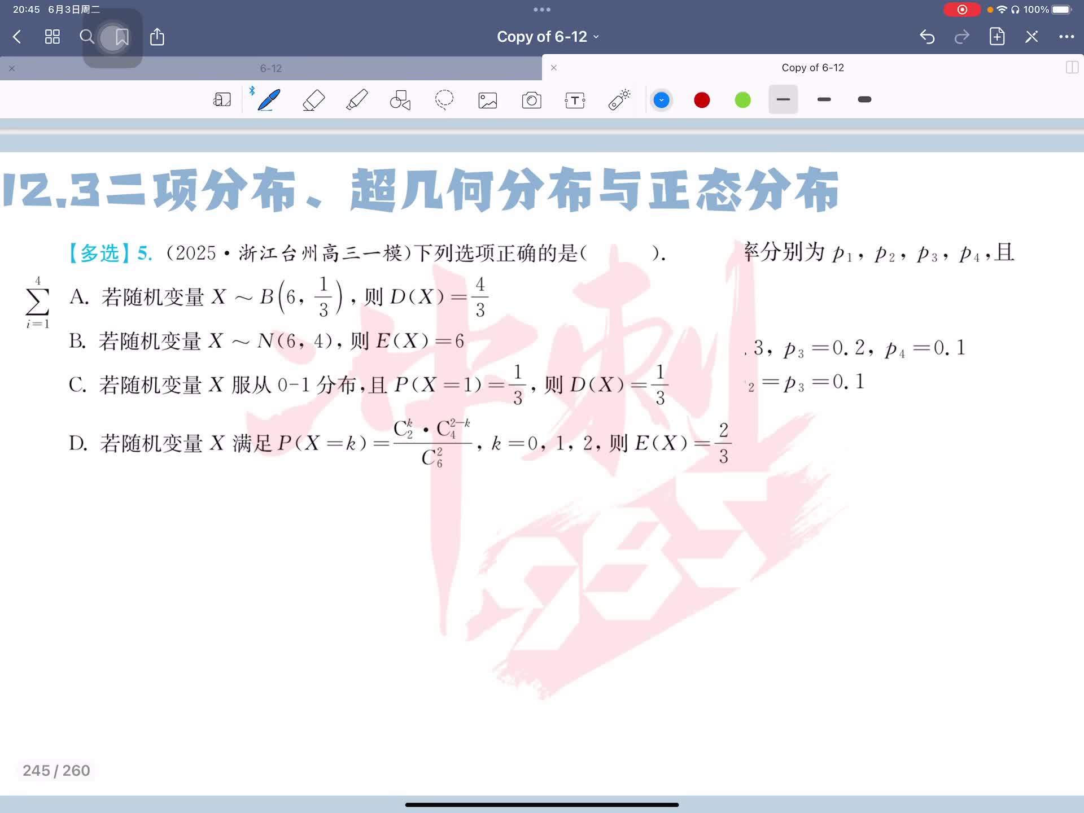The height and width of the screenshot is (813, 1084).
Task: Open the Camera tool
Action: click(x=531, y=100)
